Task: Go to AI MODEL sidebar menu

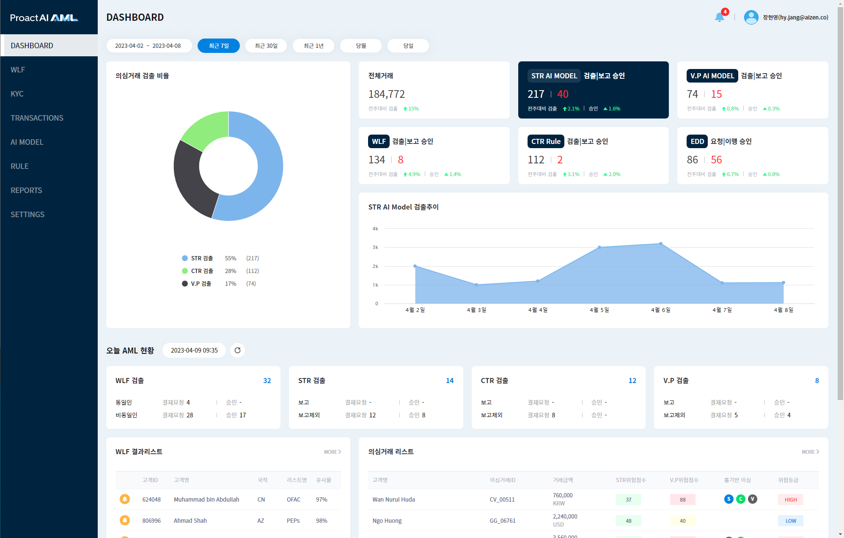Action: point(27,142)
